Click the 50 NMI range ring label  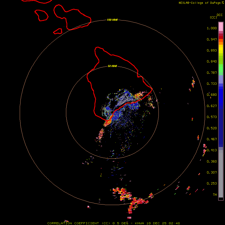point(112,66)
